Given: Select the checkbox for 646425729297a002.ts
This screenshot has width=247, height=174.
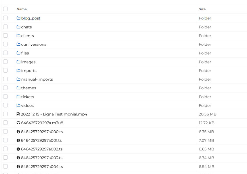Looking at the screenshot, I should [x=5, y=149].
